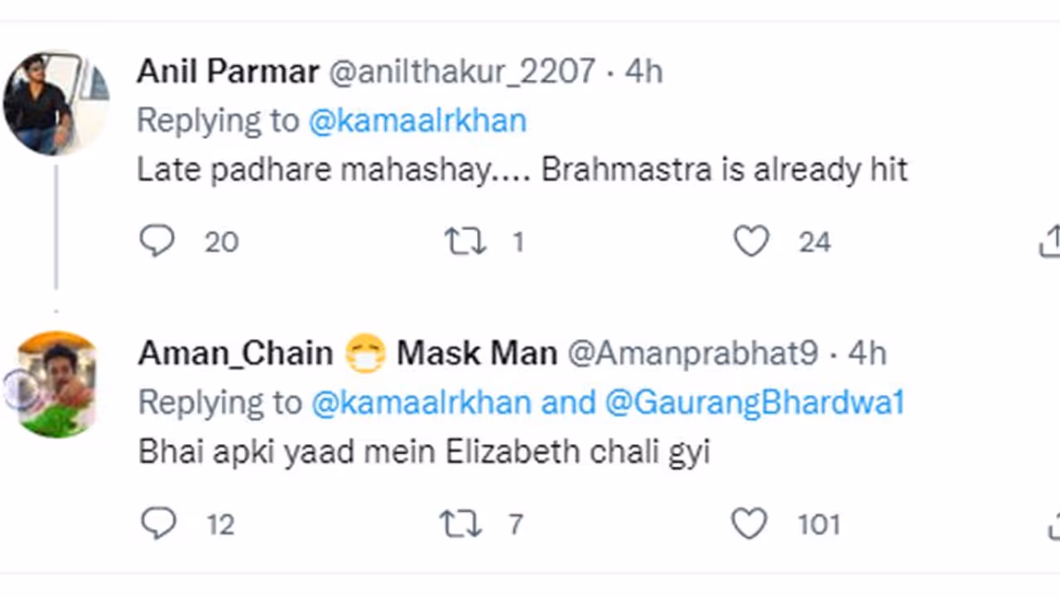Like Anil Parmar's tweet
This screenshot has height=598, width=1060.
(x=751, y=242)
